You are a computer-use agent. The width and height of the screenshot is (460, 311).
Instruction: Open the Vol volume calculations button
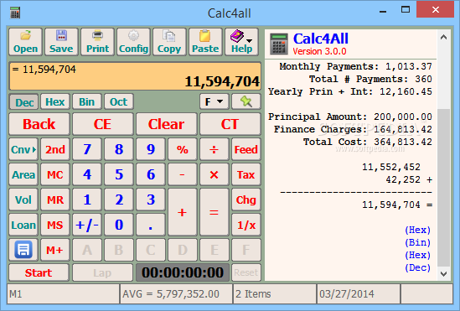coord(23,200)
